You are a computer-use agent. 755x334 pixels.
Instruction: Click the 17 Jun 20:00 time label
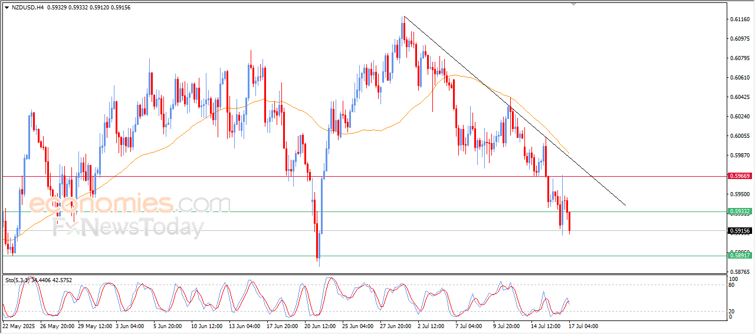click(x=283, y=325)
